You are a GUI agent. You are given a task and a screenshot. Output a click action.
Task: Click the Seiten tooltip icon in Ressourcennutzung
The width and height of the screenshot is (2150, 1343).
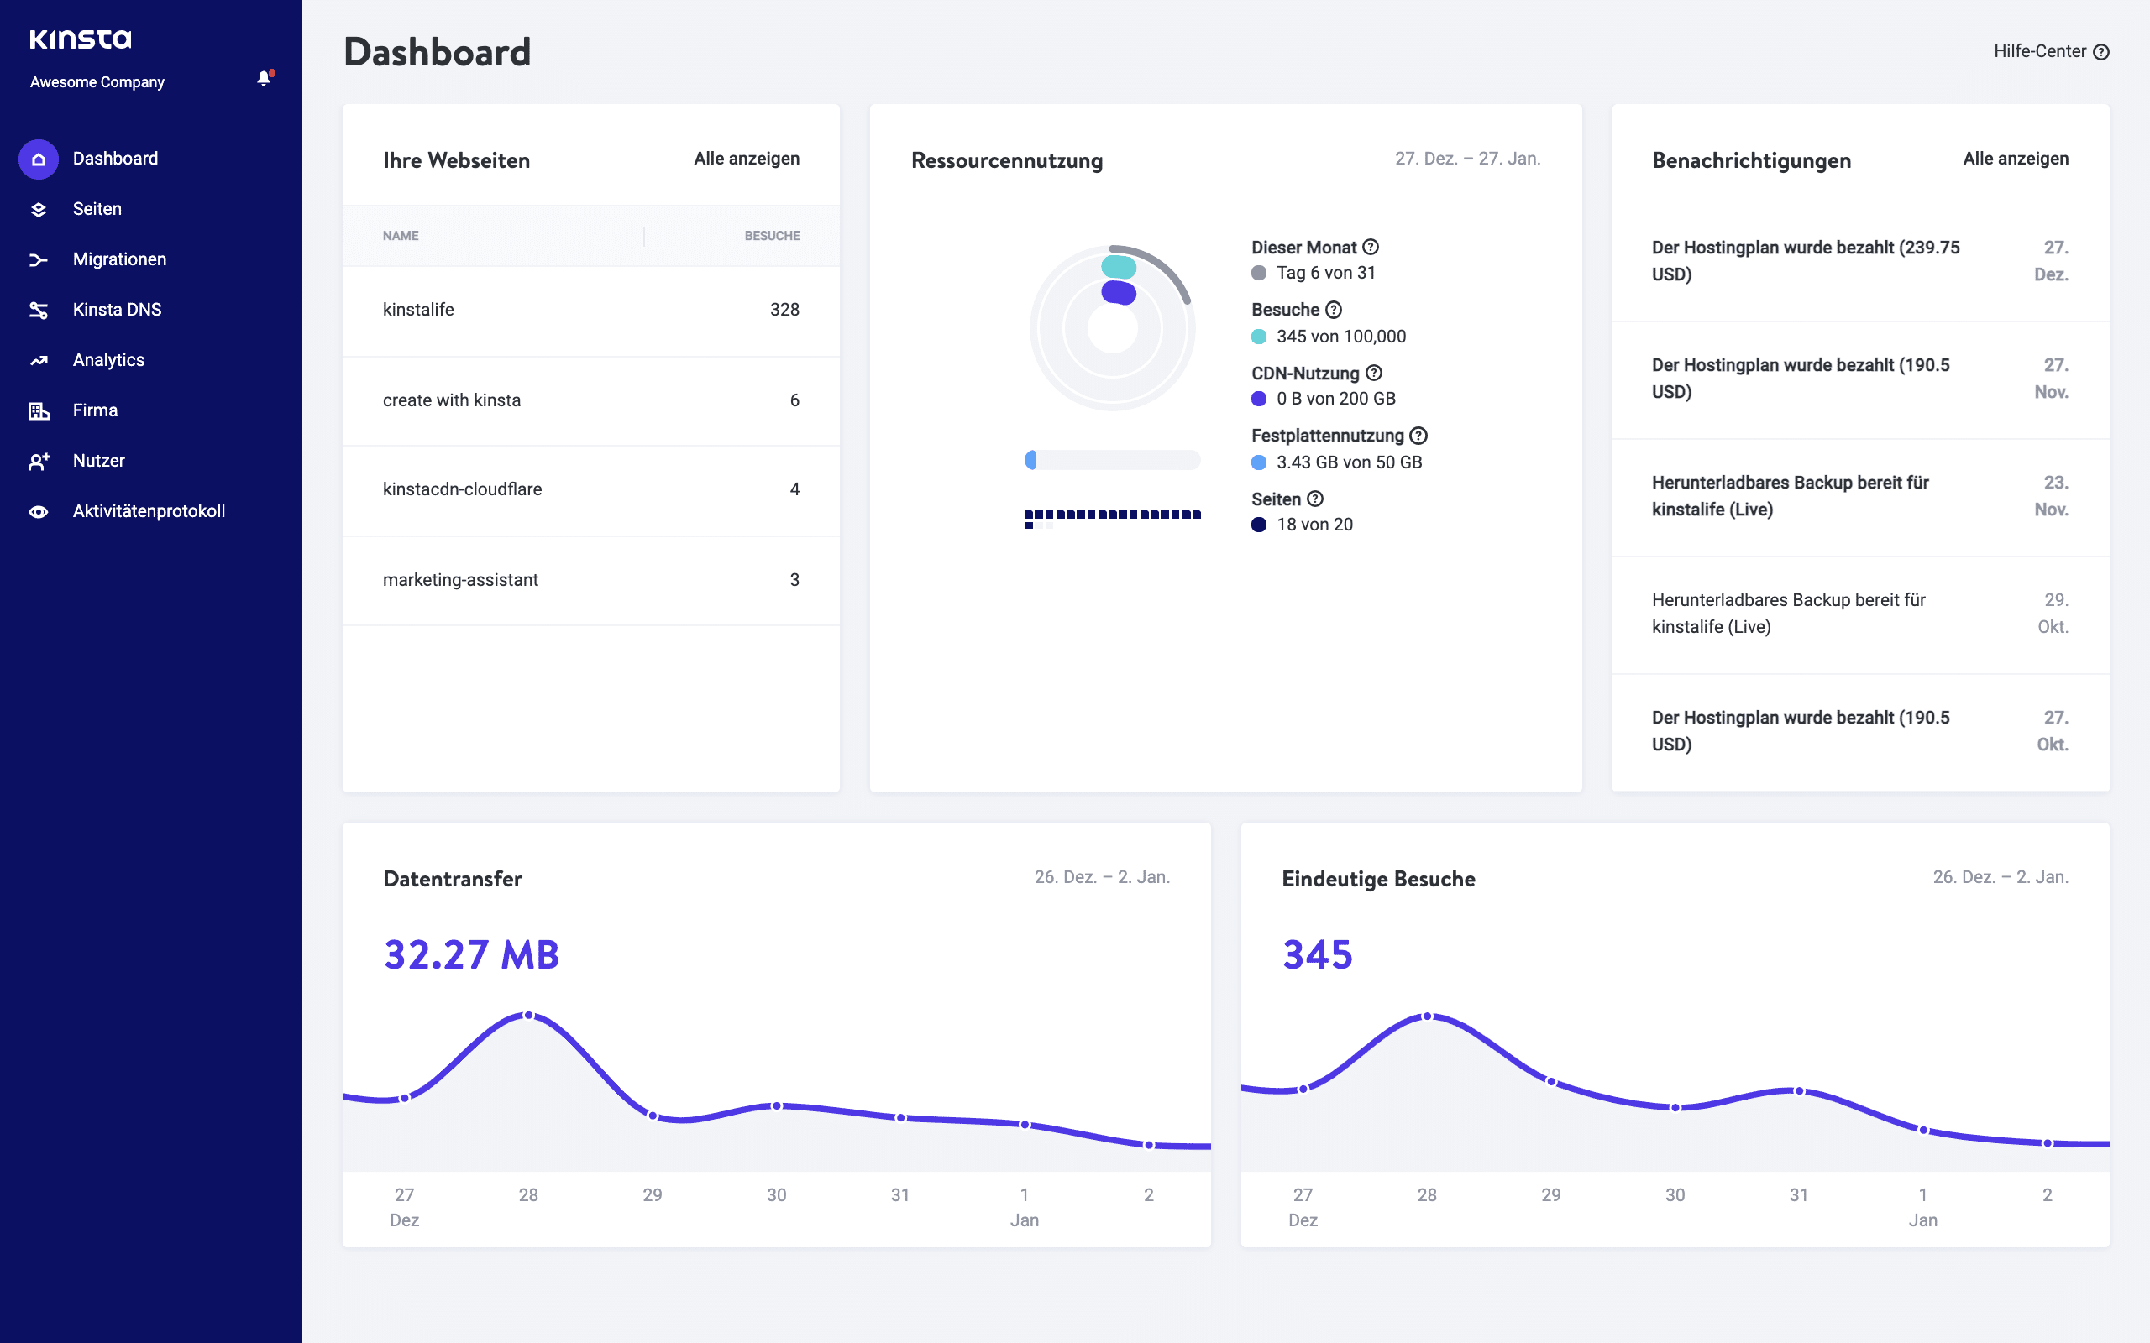click(x=1317, y=499)
